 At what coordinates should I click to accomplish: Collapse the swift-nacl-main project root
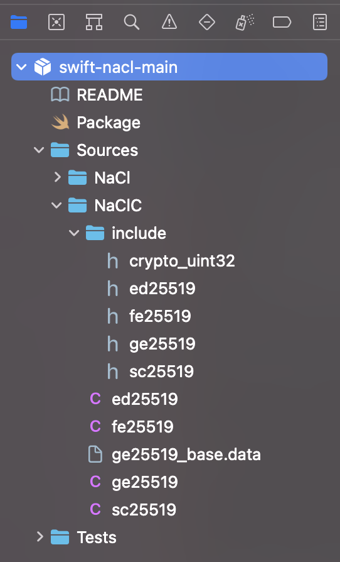pos(21,67)
